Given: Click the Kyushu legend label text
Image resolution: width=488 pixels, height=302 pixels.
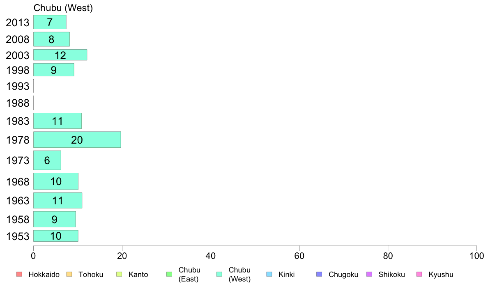Looking at the screenshot, I should coord(441,275).
